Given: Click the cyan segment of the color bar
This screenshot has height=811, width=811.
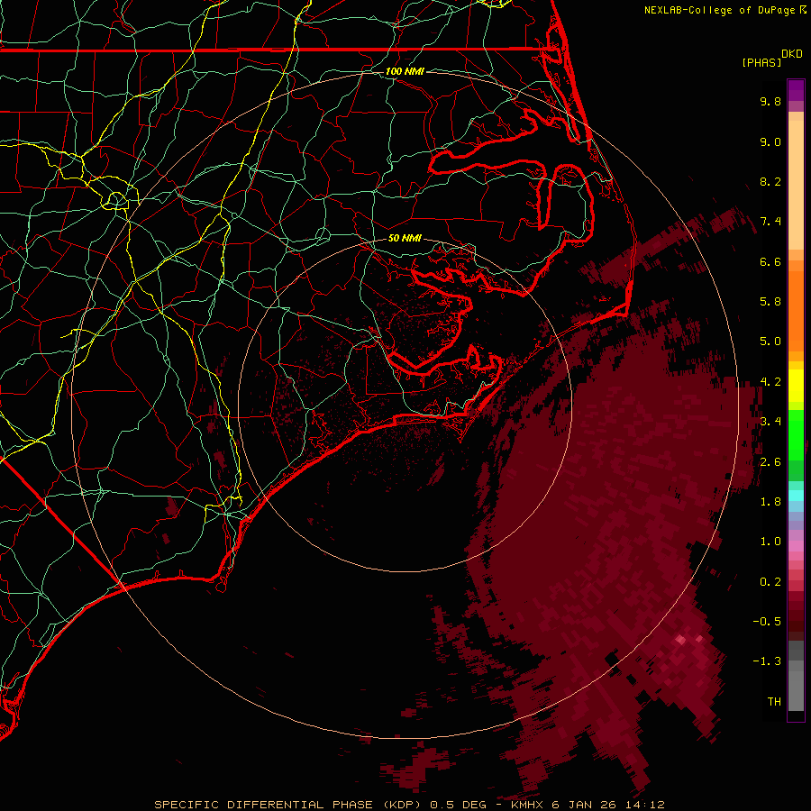Looking at the screenshot, I should [796, 496].
